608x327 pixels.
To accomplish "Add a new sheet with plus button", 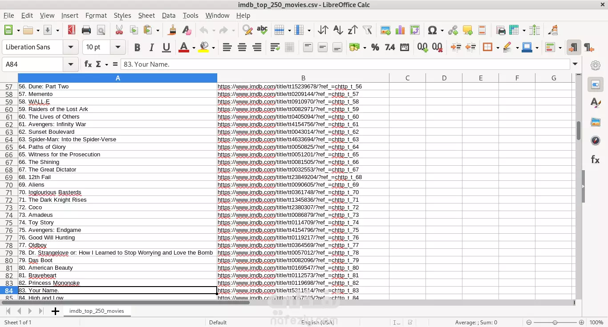I will [55, 311].
